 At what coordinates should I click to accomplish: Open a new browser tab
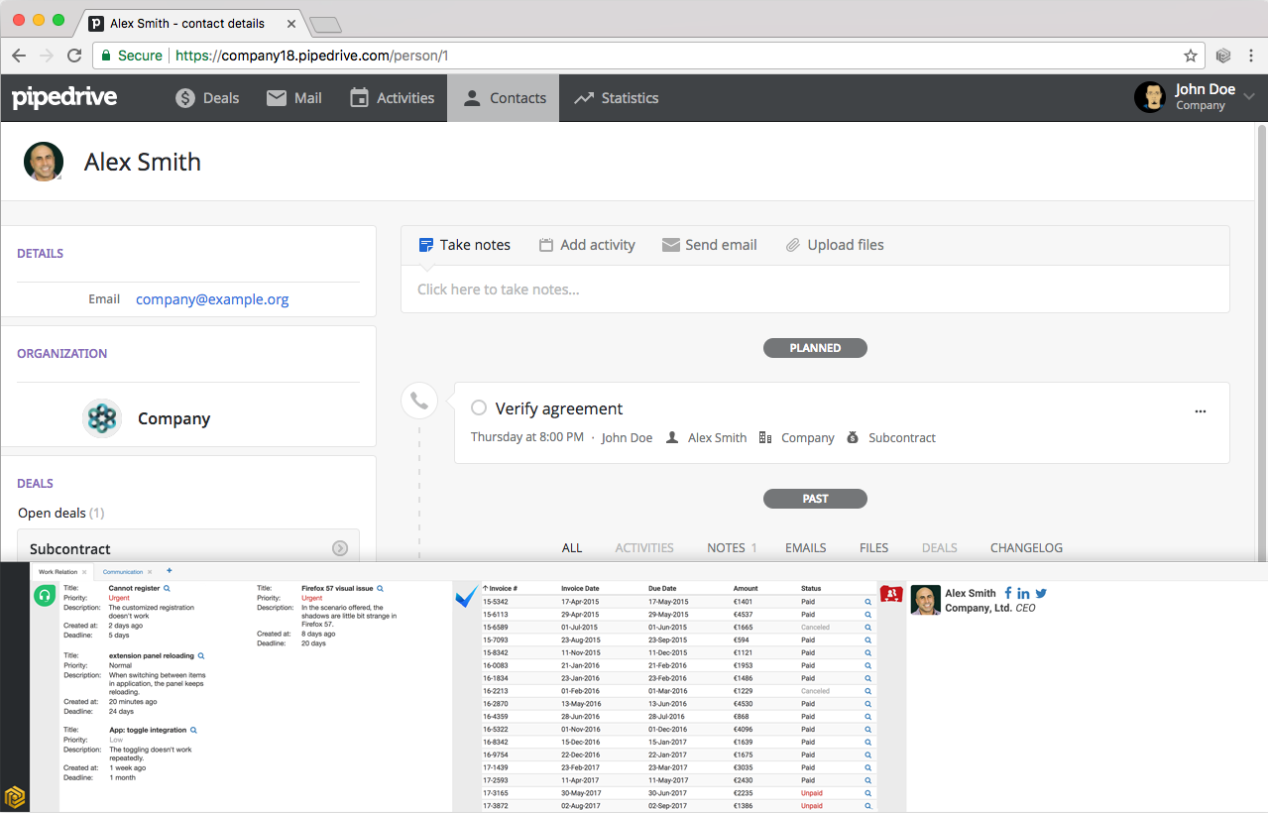tap(325, 24)
